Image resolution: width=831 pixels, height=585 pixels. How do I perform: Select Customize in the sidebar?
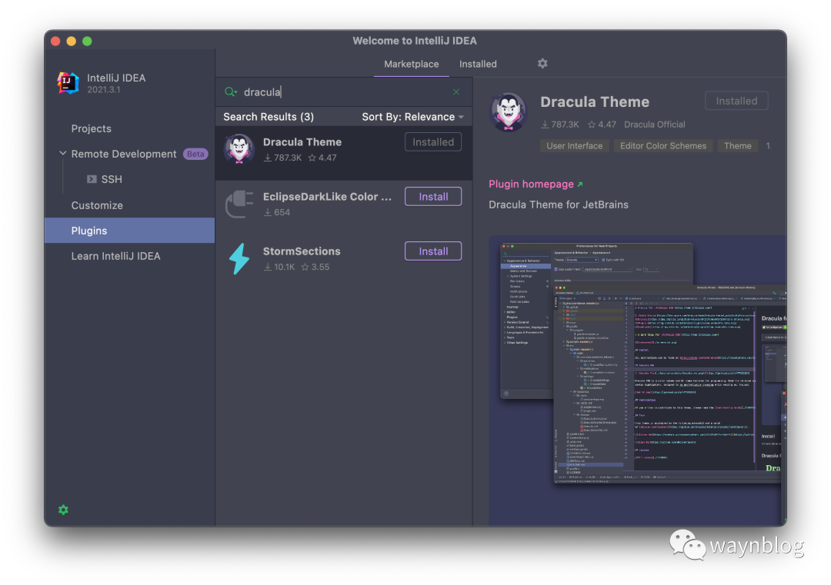97,205
